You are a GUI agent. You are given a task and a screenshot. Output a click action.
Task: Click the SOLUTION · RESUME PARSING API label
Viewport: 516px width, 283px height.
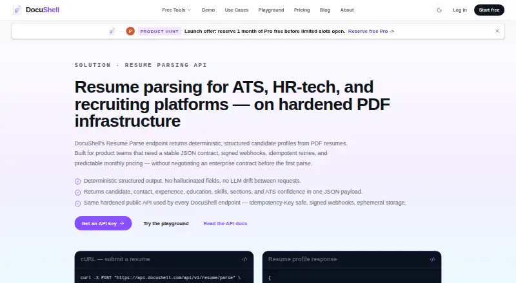pyautogui.click(x=141, y=65)
